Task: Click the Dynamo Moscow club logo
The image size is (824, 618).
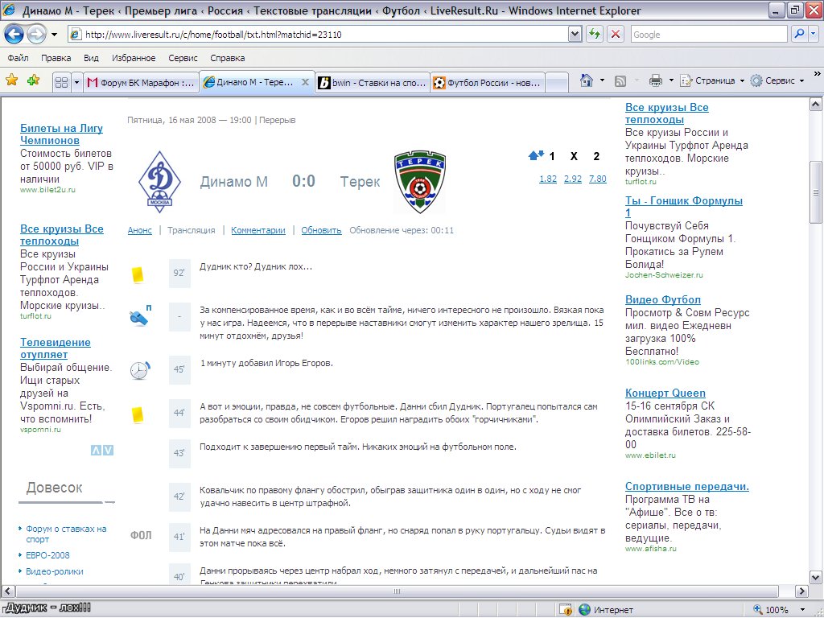Action: click(160, 182)
